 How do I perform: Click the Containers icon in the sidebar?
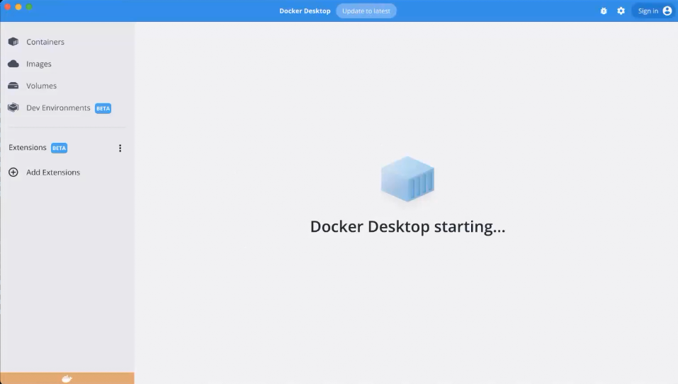click(13, 42)
